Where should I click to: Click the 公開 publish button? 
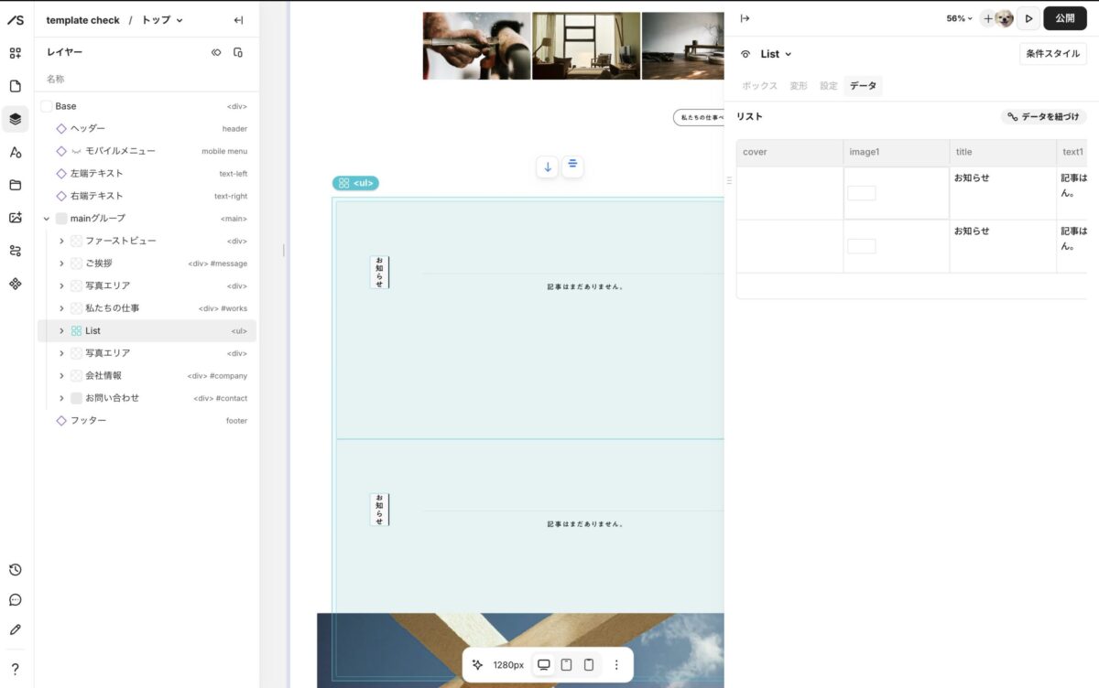click(x=1064, y=18)
